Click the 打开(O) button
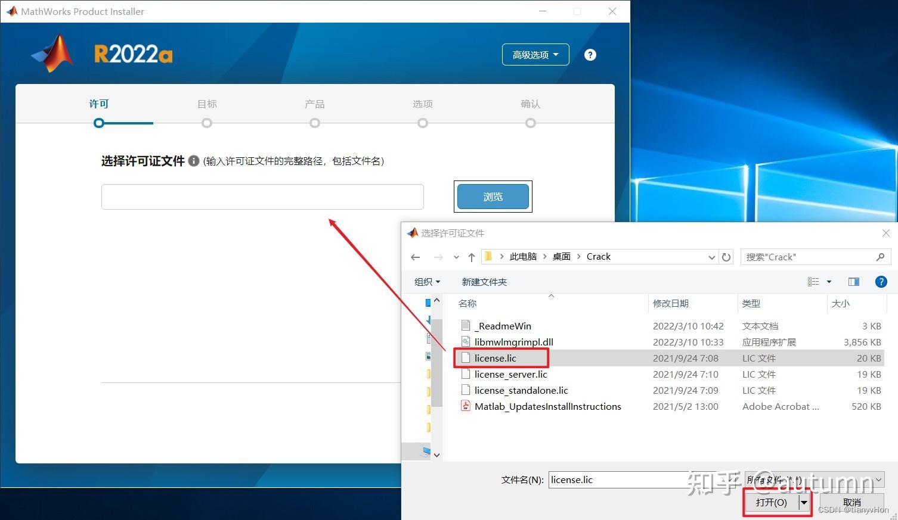This screenshot has height=520, width=898. click(771, 502)
